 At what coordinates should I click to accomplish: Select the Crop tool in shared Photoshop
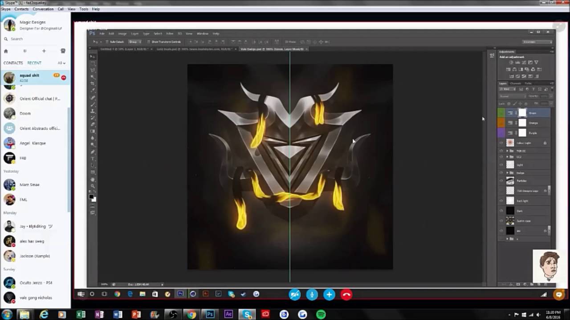point(93,84)
